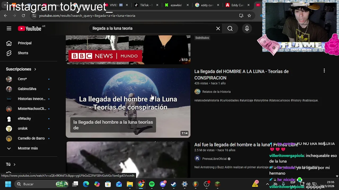
Task: Go back in the browser
Action: pos(6,16)
